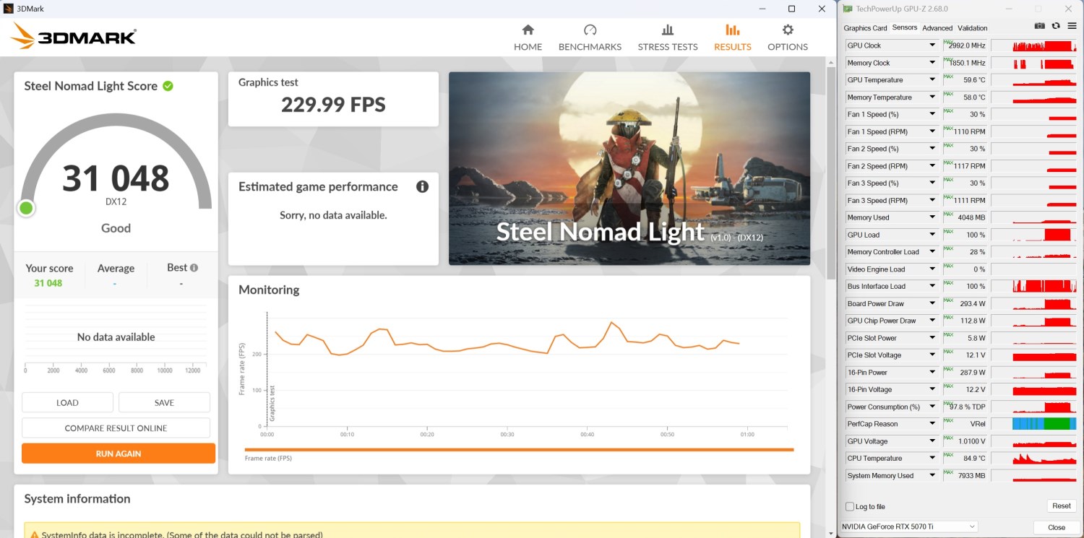
Task: Open the GPU-Z hamburger menu
Action: coord(1072,26)
